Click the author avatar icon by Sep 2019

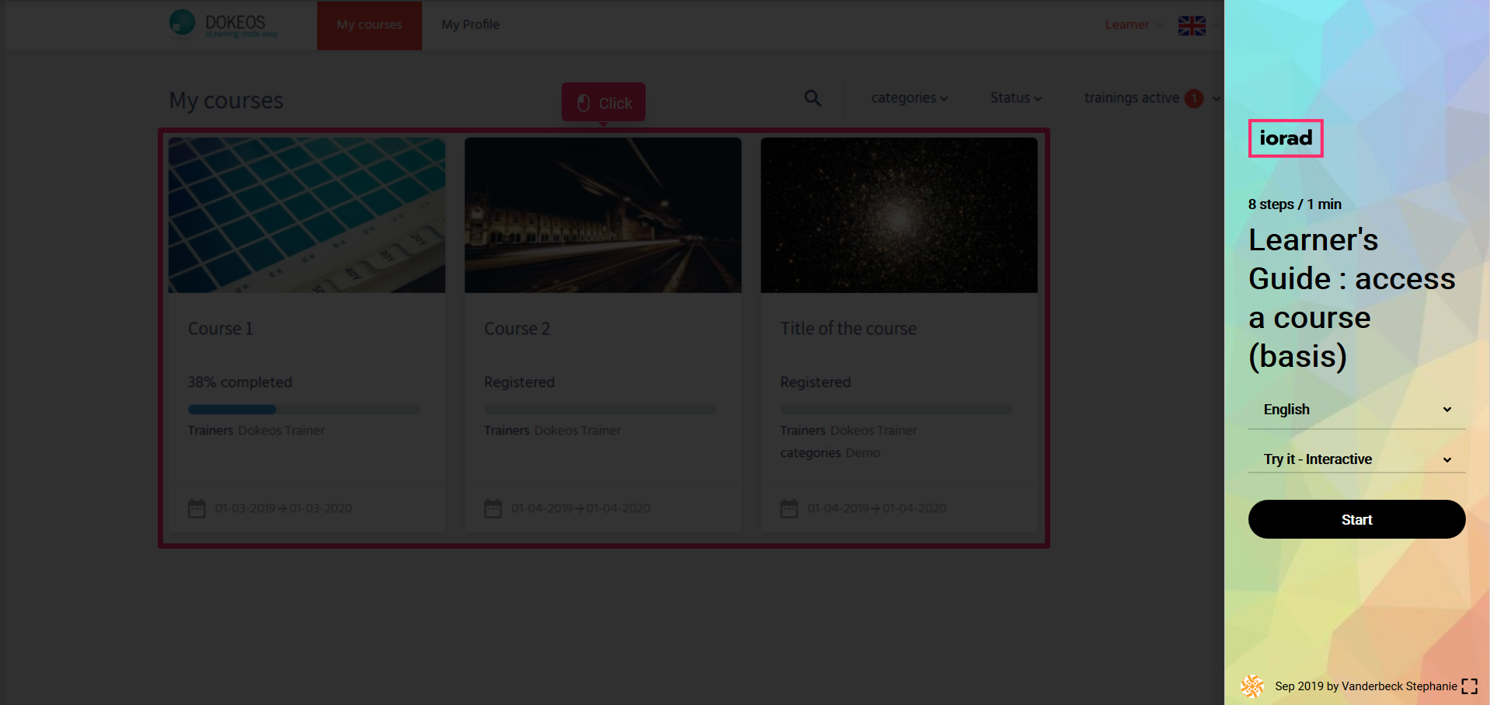tap(1252, 686)
